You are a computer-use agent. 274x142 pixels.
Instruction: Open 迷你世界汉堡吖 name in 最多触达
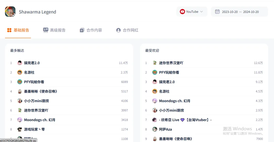[36, 110]
